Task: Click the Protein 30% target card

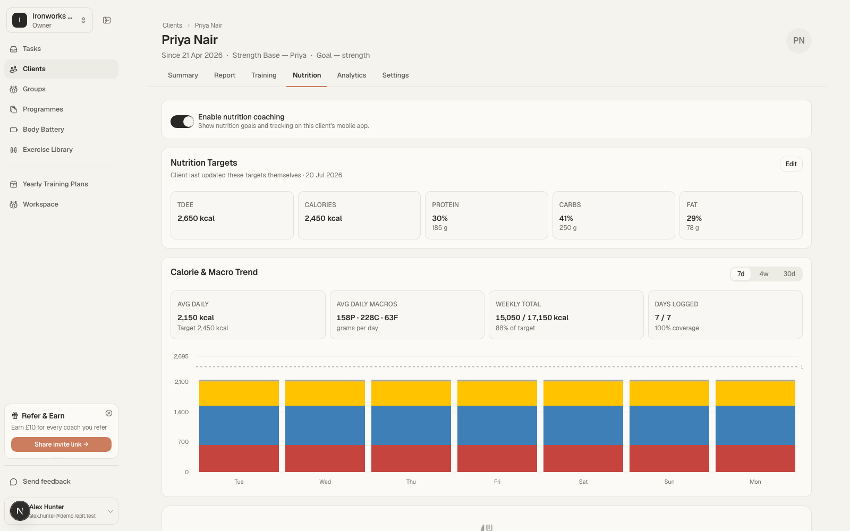Action: (x=486, y=215)
